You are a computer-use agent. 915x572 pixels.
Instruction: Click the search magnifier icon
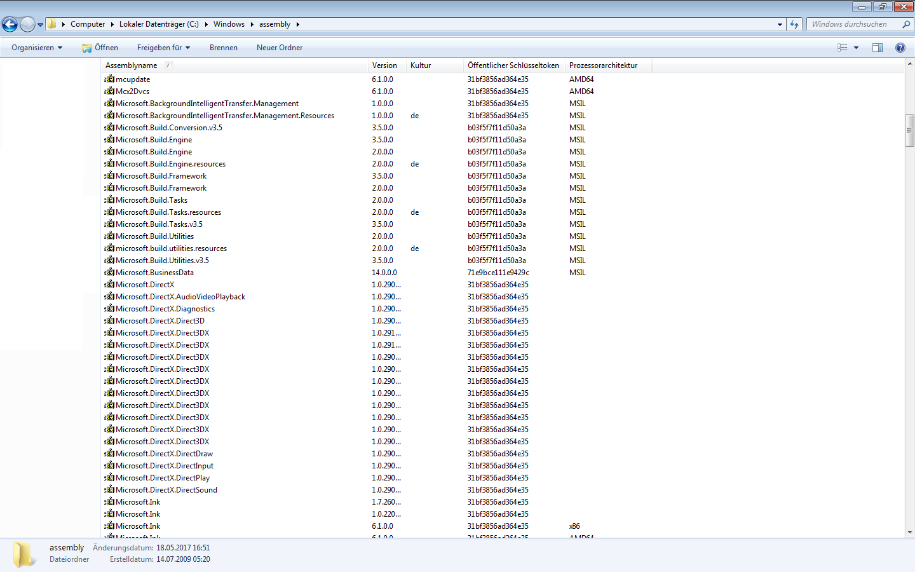coord(906,24)
